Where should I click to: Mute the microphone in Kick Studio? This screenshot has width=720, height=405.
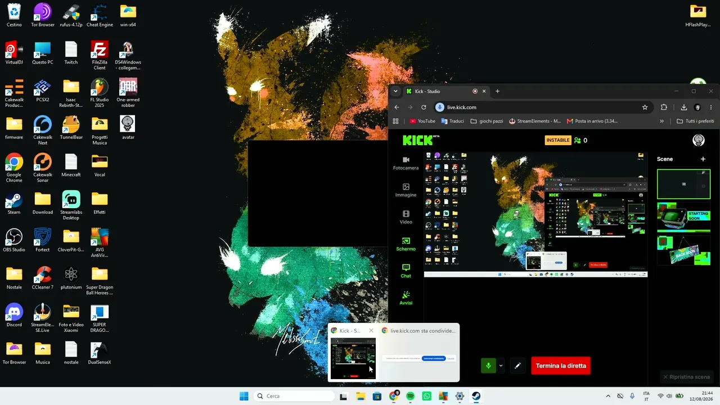tap(488, 366)
